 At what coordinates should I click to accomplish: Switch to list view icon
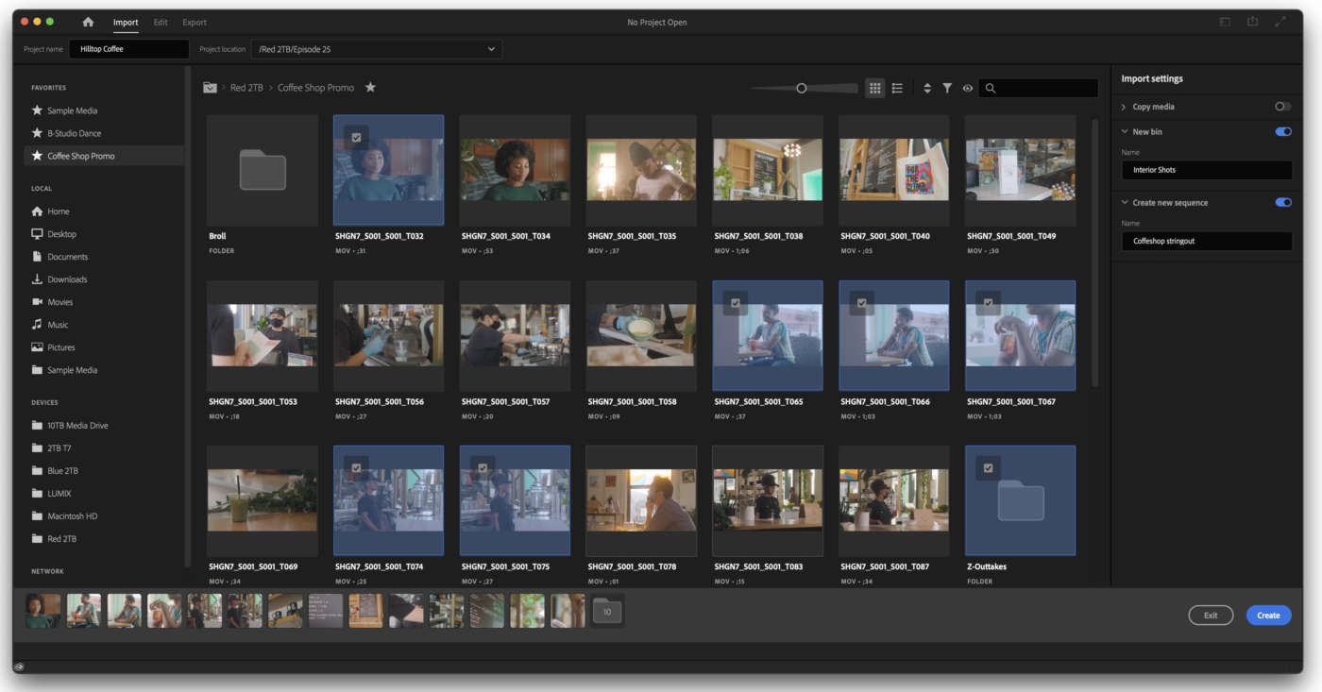pyautogui.click(x=897, y=88)
